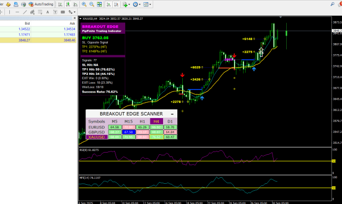Expand the indicators list dropdown arrow
Image resolution: width=342 pixels, height=204 pixels.
129,4
